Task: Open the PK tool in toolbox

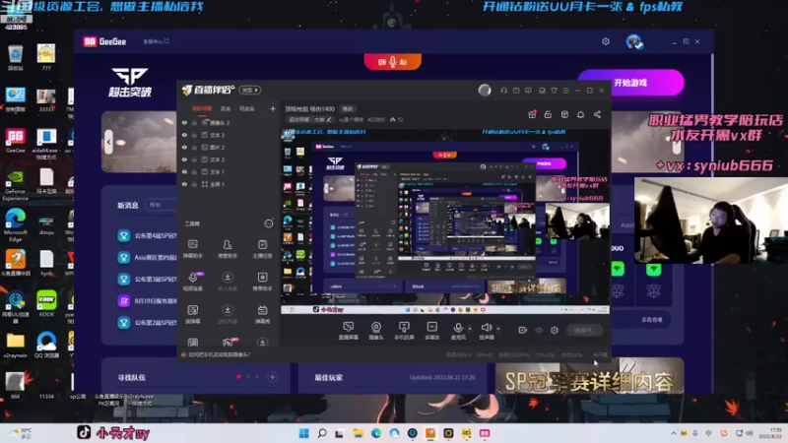Action: point(228,343)
